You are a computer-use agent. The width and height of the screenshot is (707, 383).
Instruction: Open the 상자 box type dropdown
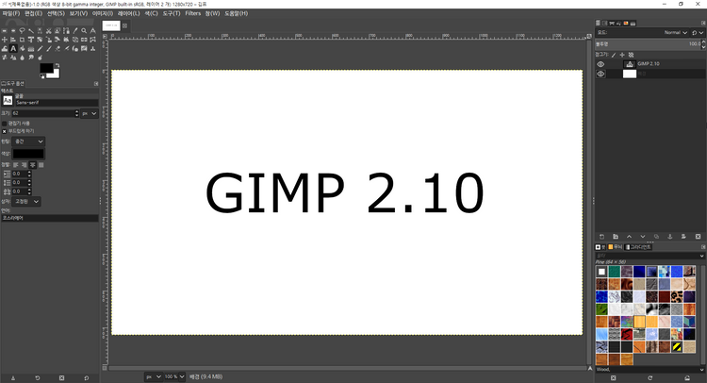[26, 201]
